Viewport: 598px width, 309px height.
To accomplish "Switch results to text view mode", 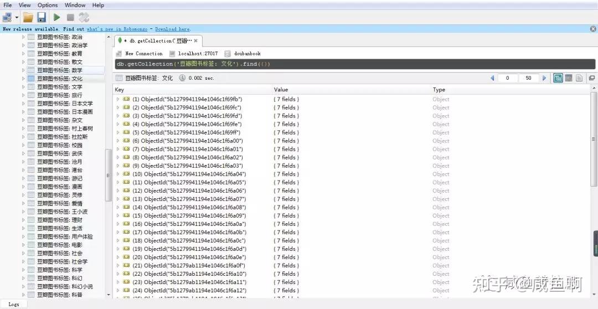I will tap(579, 78).
